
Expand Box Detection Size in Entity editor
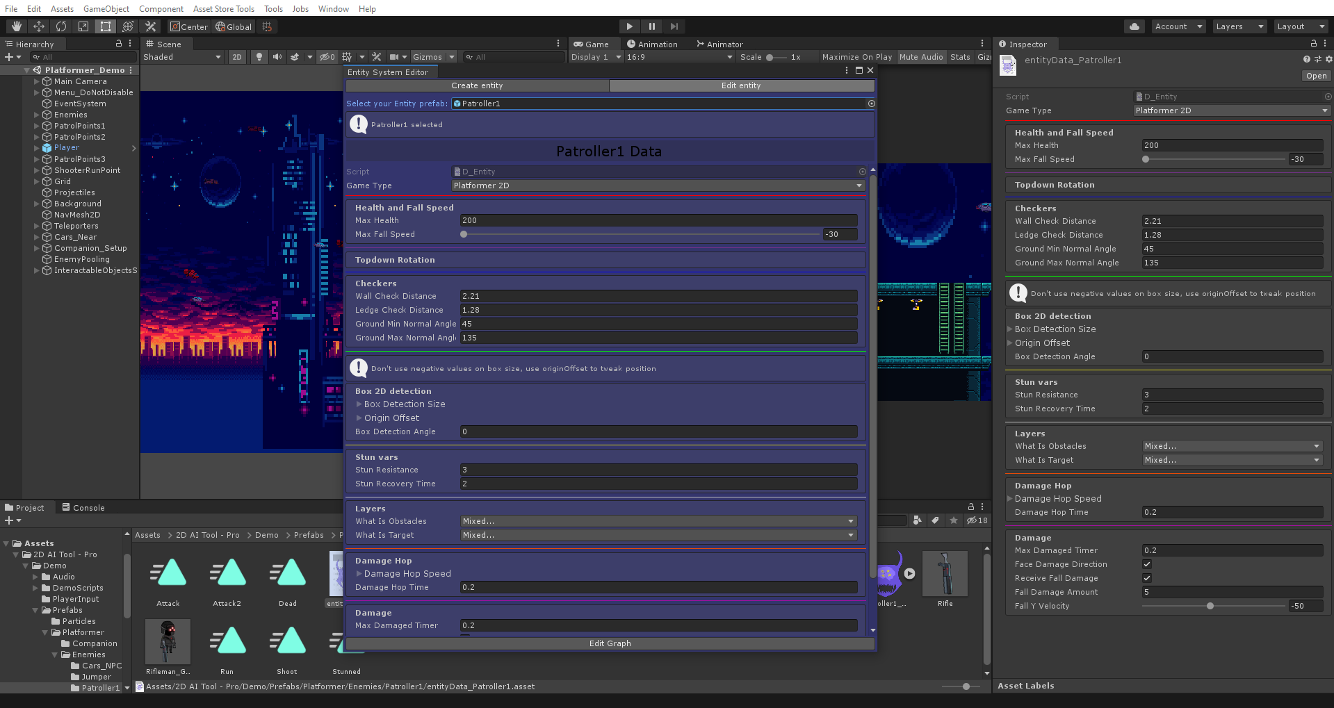(x=359, y=404)
